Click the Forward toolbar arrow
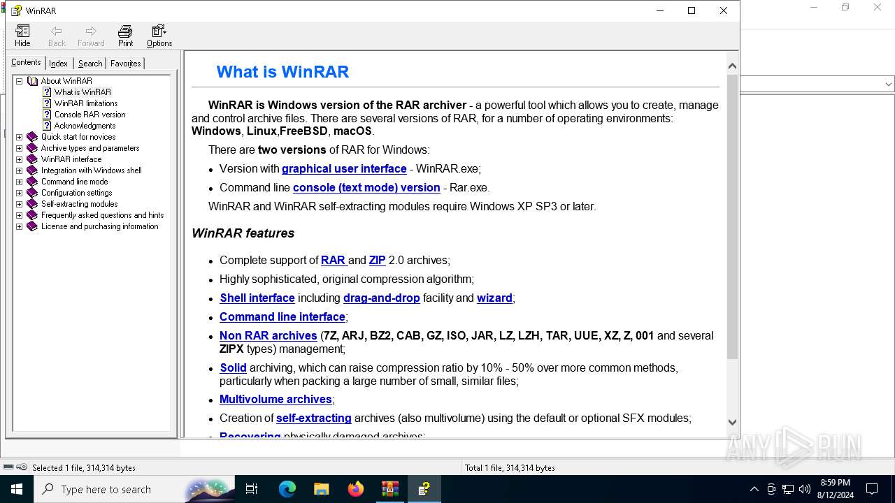This screenshot has height=503, width=895. [91, 36]
